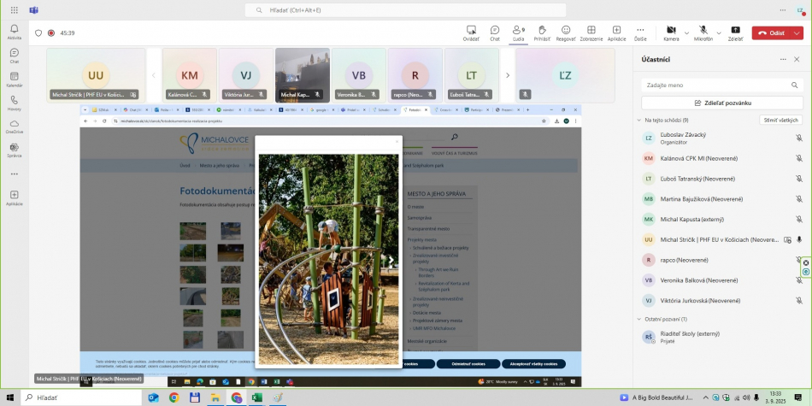Open the Aplikácie apps icon in toolbar

[x=616, y=32]
